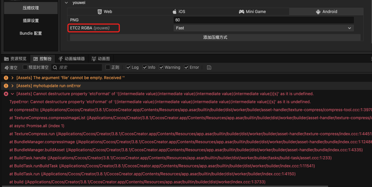Click the clear console broom icon
The height and width of the screenshot is (187, 372).
[6, 67]
